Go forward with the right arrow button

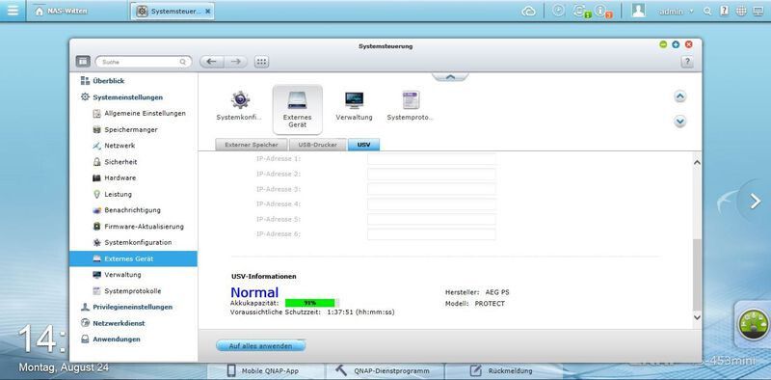(236, 62)
